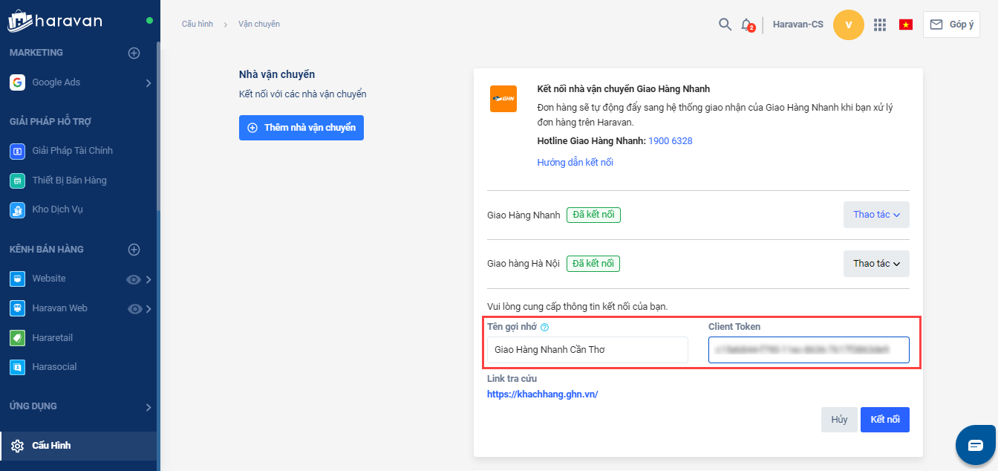
Task: Click the Client Token input field
Action: point(809,350)
